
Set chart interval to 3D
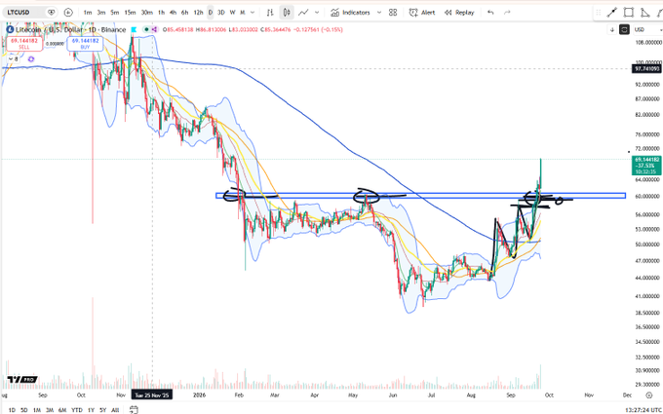(221, 13)
